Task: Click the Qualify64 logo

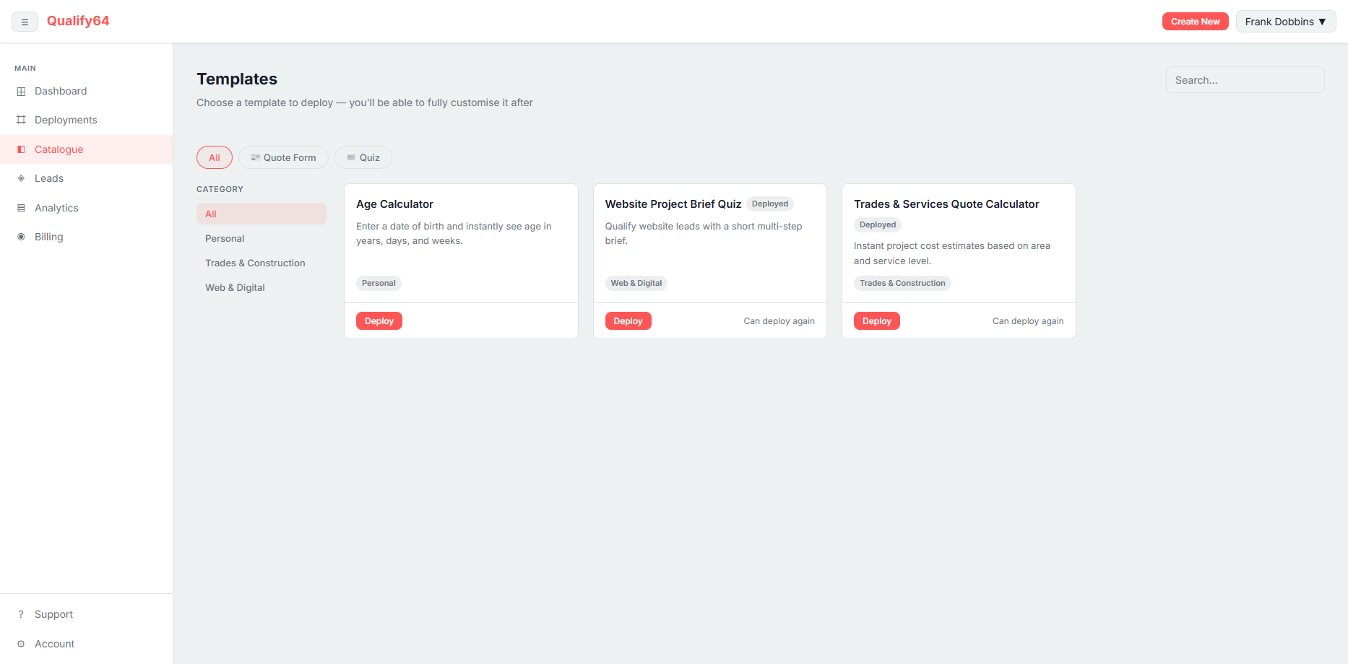Action: pos(78,21)
